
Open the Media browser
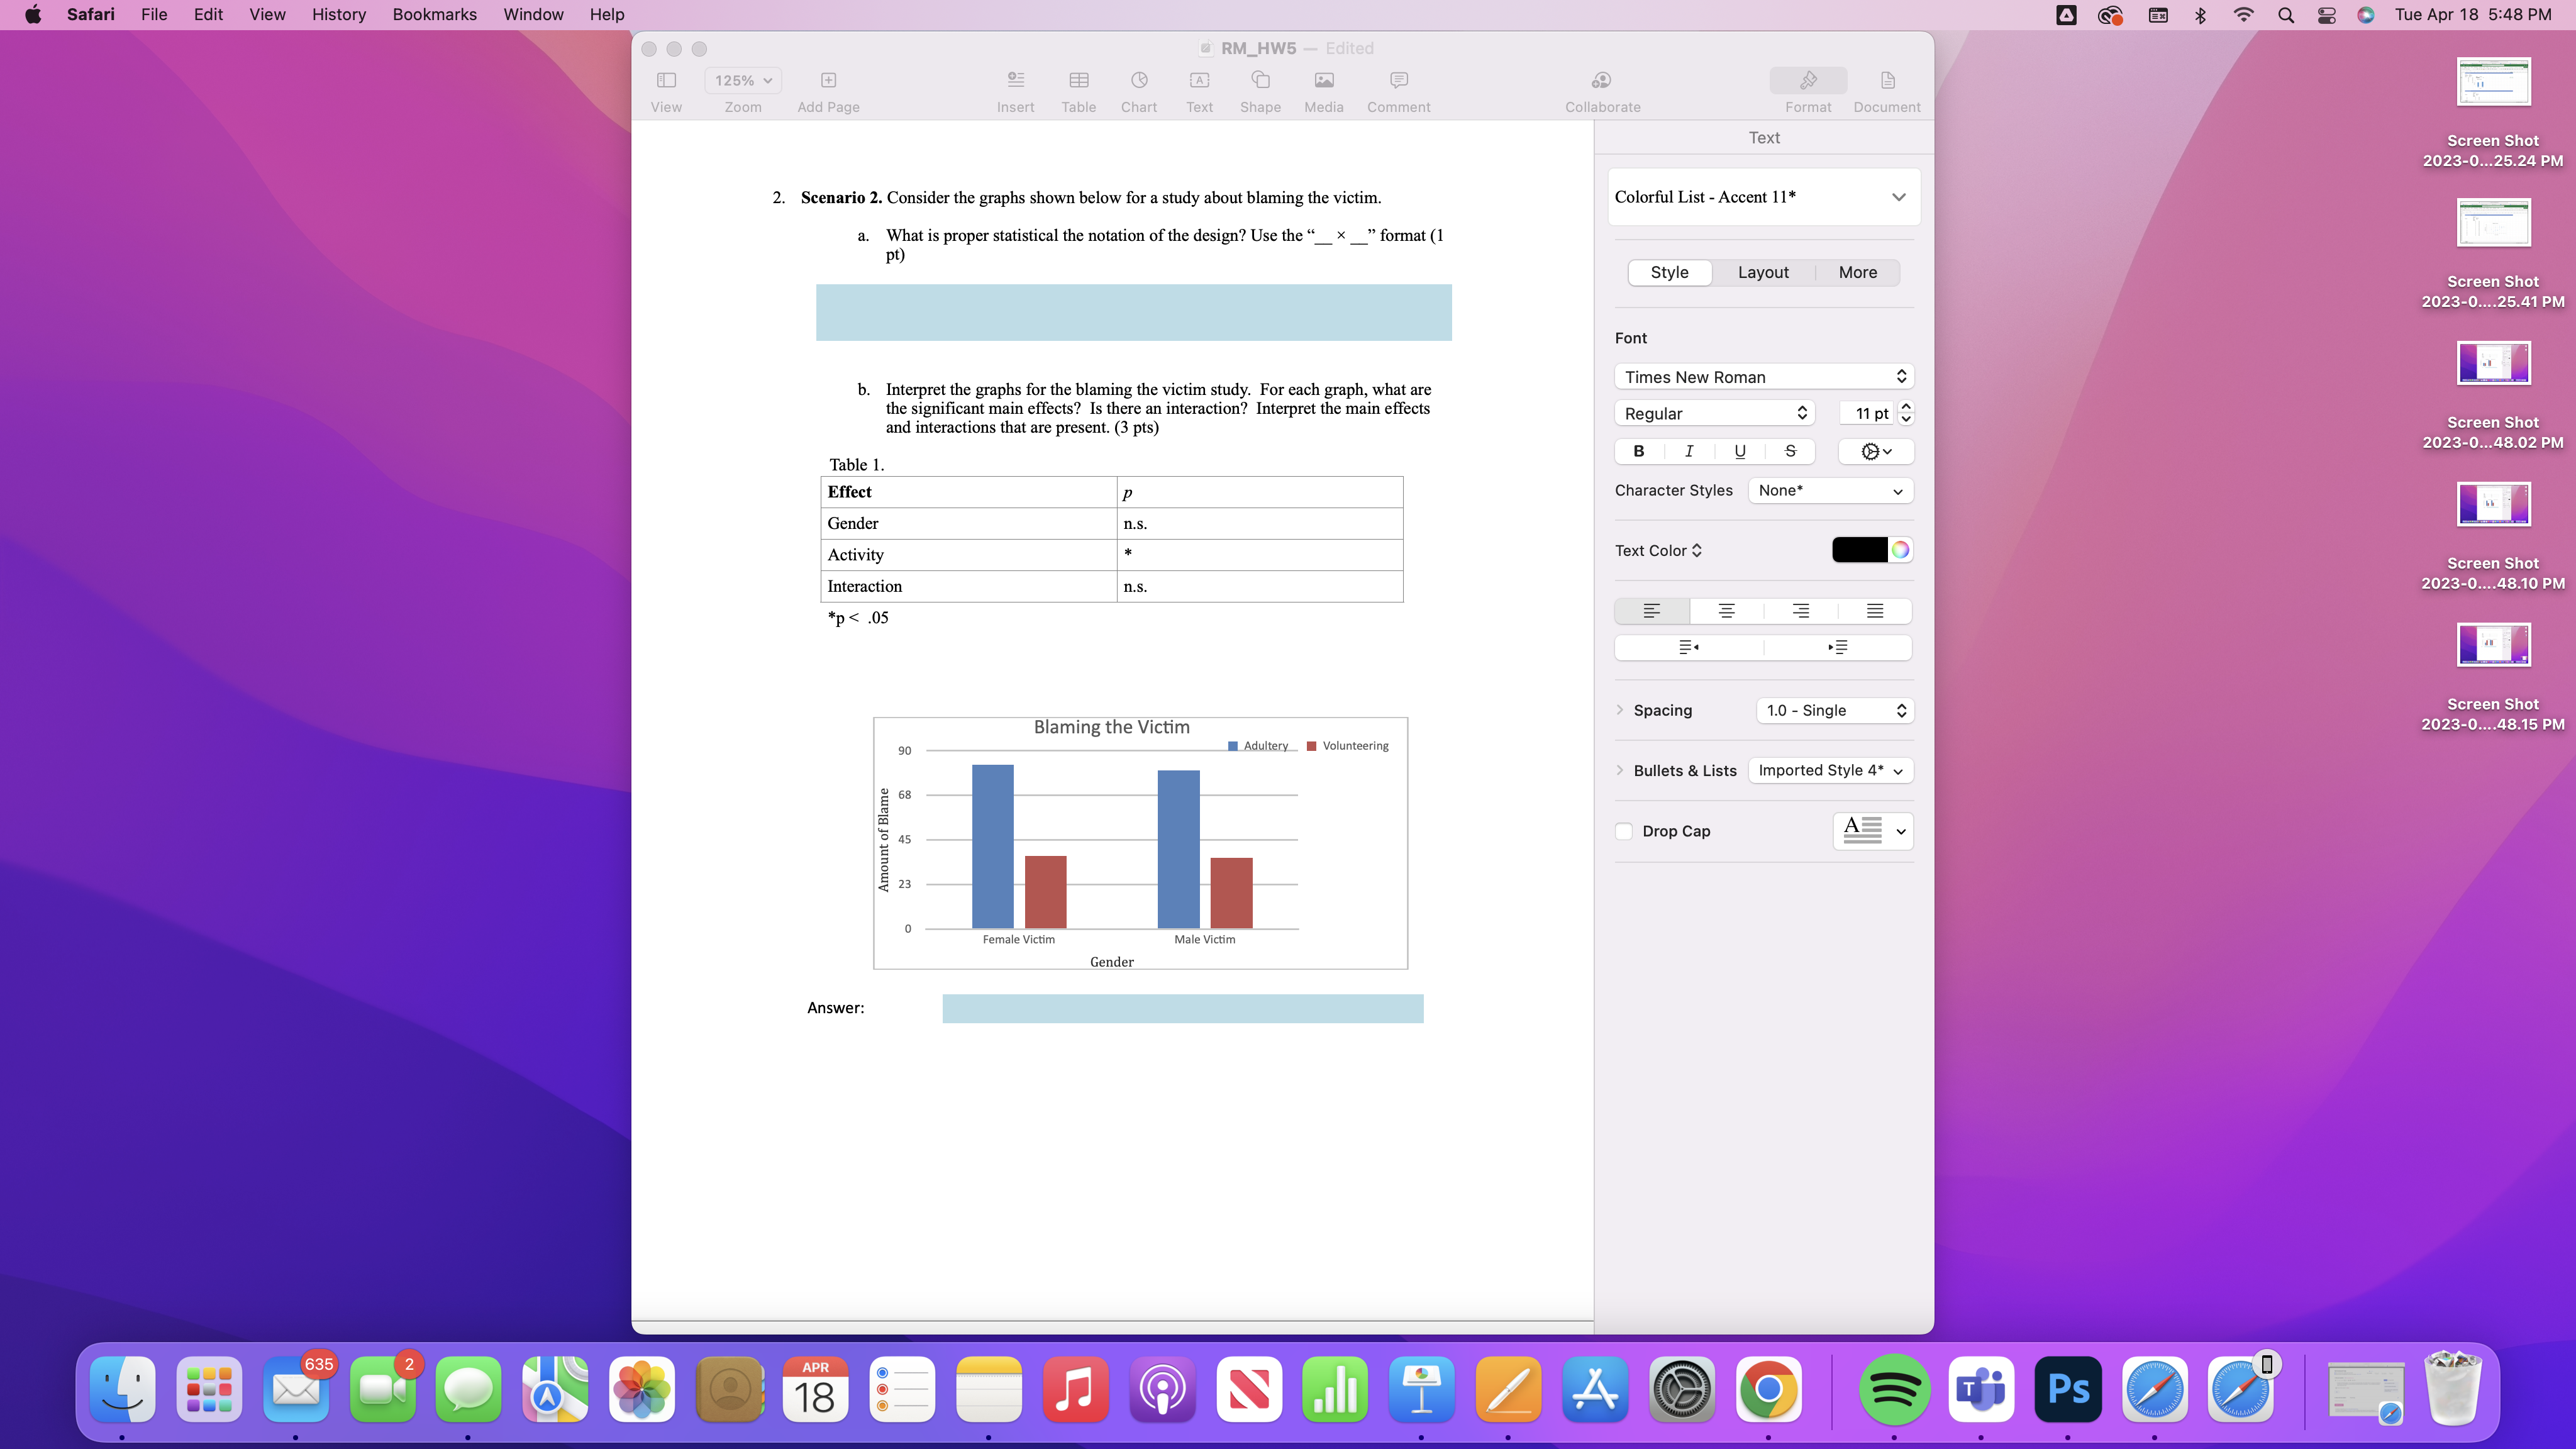pos(1322,88)
